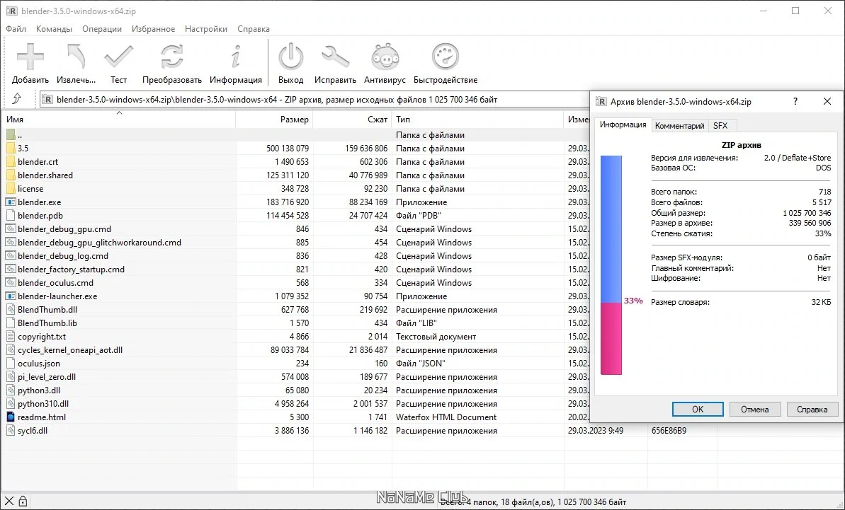Screen dimensions: 845x510
Task: Select file blender_debug_log.cmd
Action: point(63,256)
